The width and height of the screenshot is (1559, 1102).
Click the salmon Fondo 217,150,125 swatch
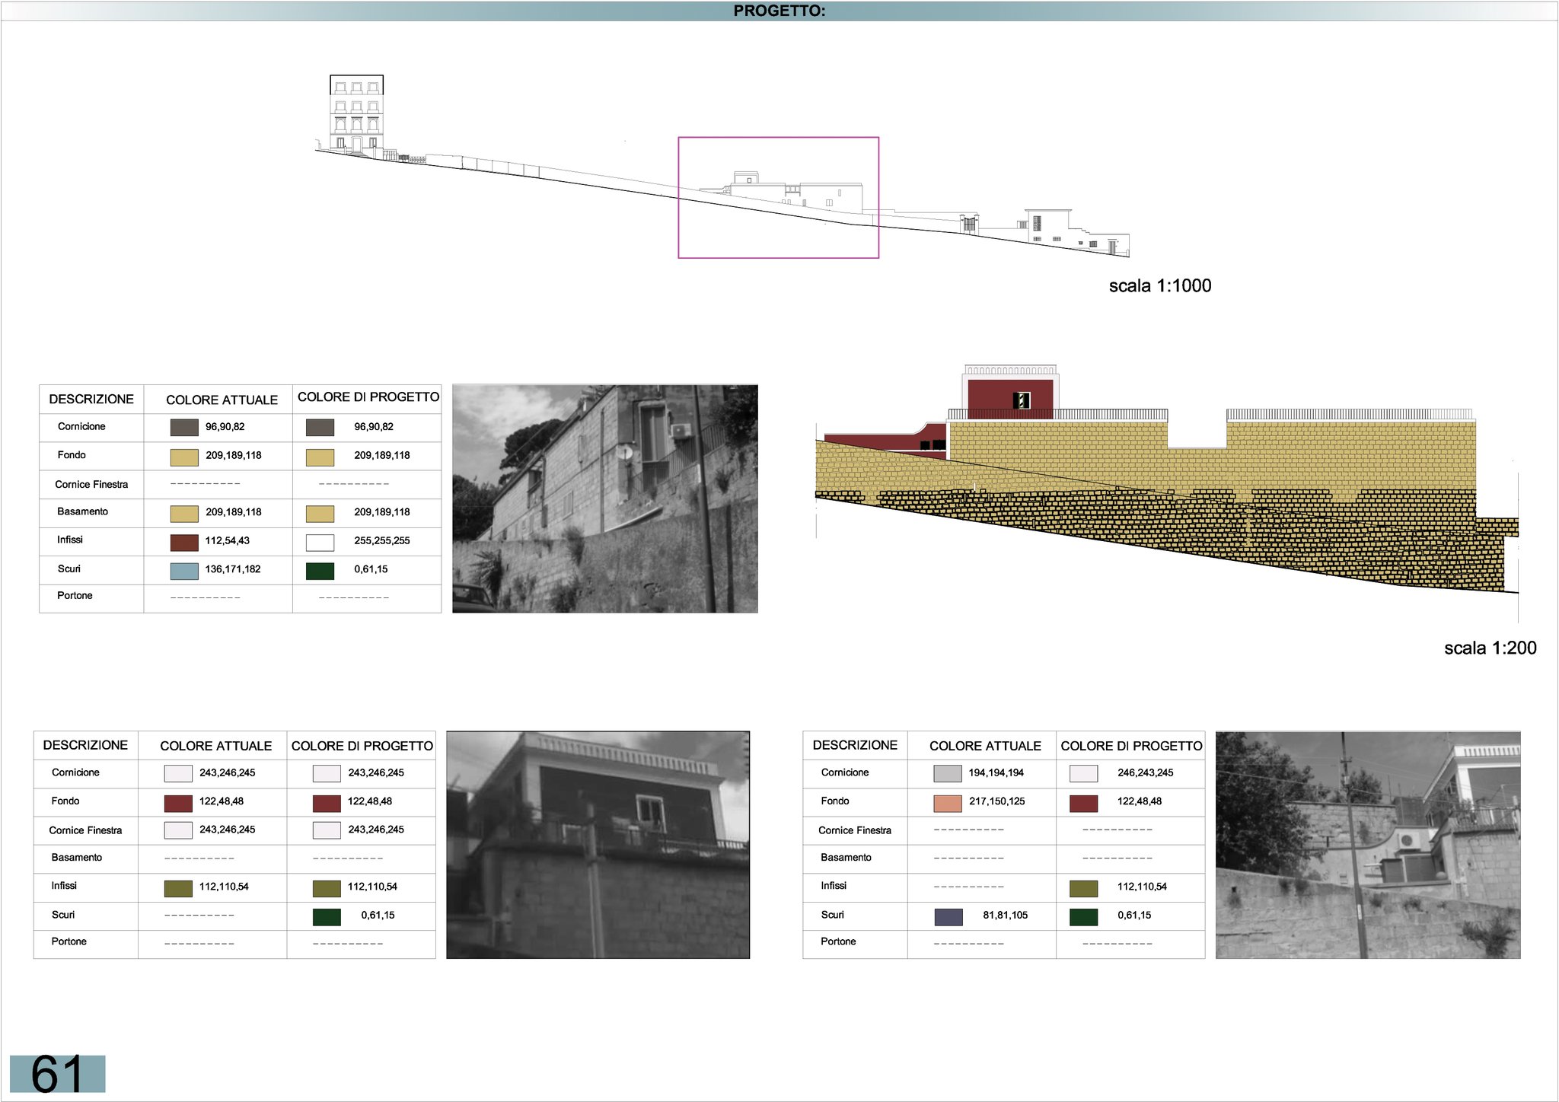pyautogui.click(x=947, y=802)
